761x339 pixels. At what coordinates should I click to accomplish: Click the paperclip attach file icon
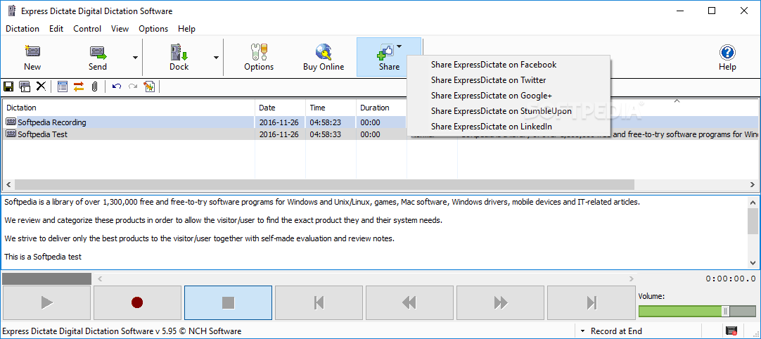(x=95, y=87)
